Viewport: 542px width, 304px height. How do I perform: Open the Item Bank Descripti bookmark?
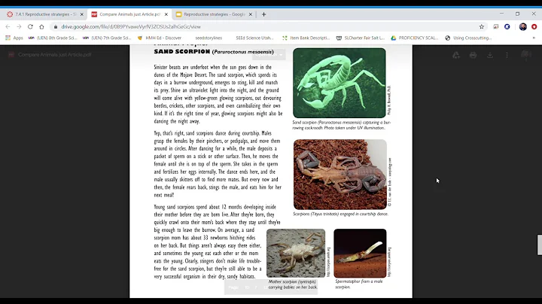click(x=306, y=38)
